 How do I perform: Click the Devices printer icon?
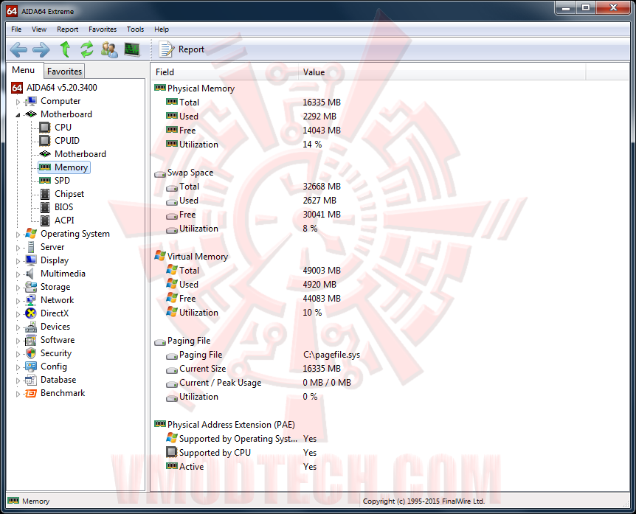(x=31, y=327)
